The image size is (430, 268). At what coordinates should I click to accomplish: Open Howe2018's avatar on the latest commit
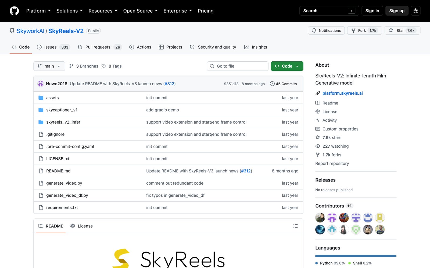pos(41,84)
